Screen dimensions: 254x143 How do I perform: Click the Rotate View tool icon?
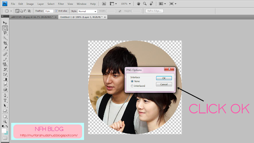point(151,4)
